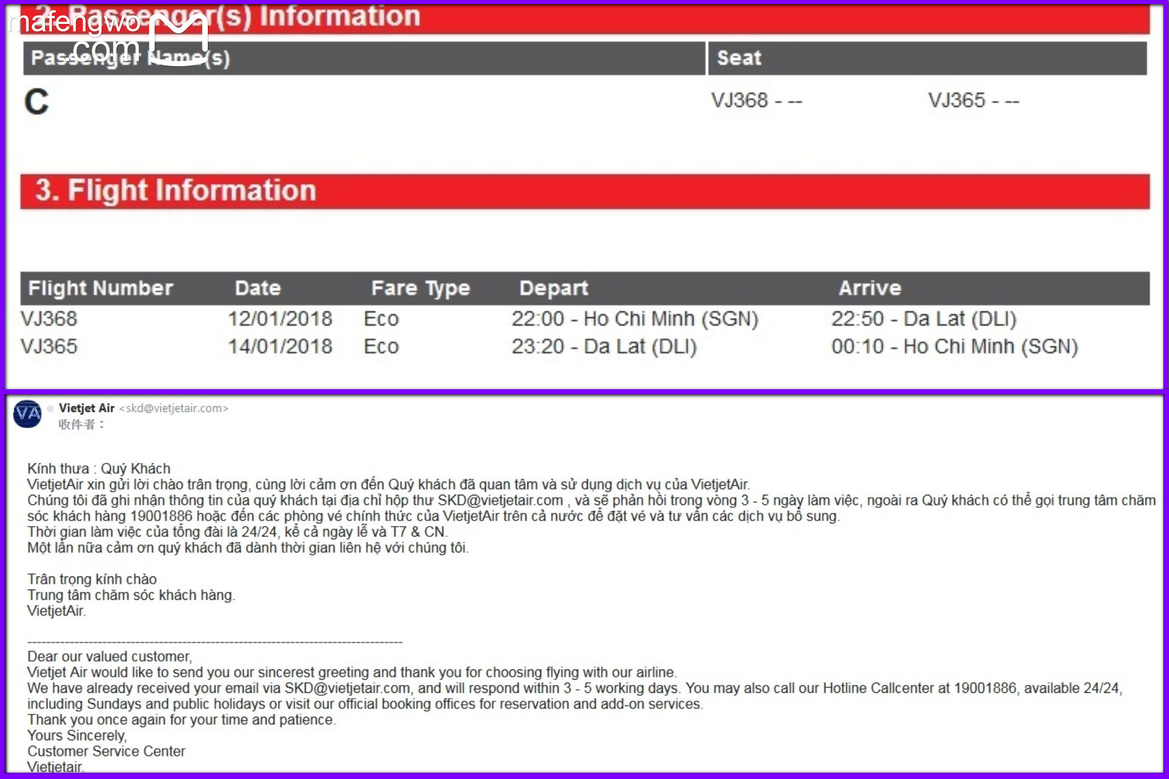
Task: Click the line Một lần nữa cảm ơn quý khách
Action: click(248, 548)
